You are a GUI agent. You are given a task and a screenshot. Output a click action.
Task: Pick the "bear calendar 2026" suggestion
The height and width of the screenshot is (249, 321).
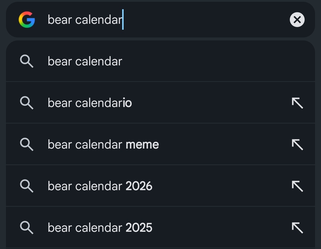(100, 186)
